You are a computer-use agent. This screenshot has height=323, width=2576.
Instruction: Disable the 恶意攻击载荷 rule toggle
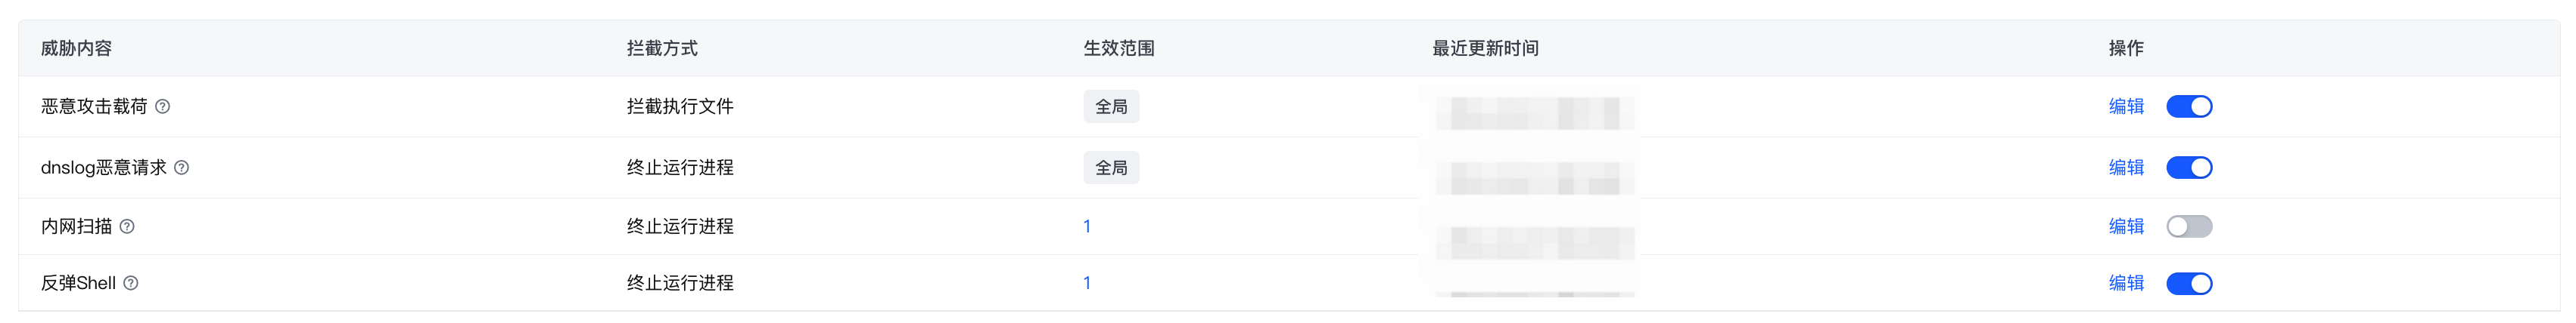[2189, 106]
